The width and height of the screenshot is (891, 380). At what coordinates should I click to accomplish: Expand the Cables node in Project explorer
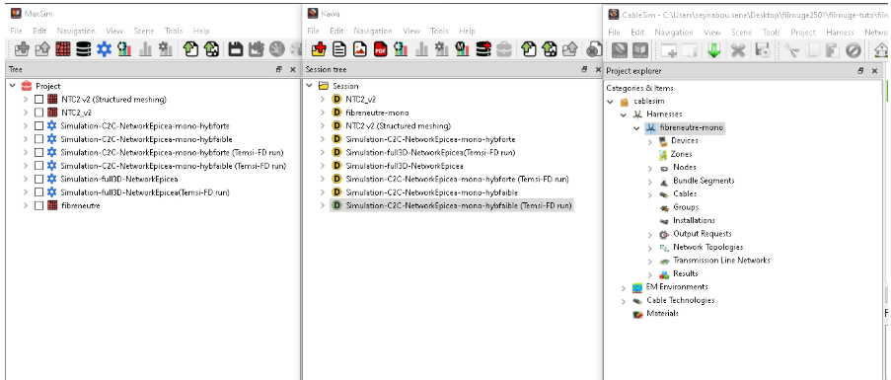tap(650, 194)
